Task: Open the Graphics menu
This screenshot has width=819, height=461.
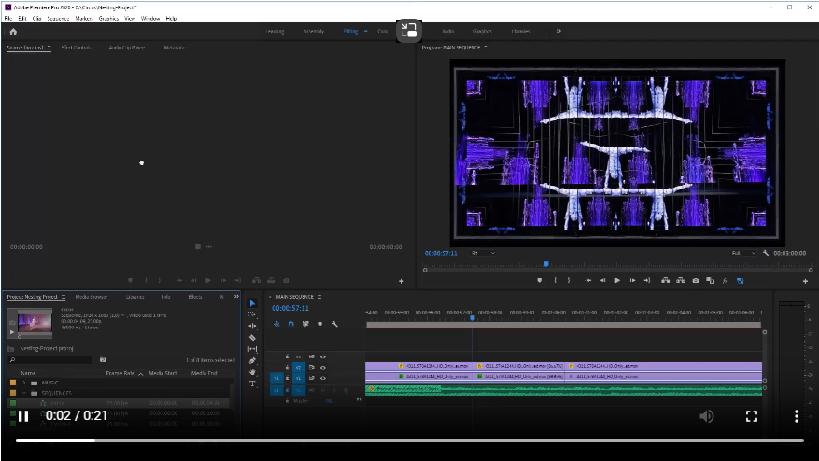Action: click(x=108, y=19)
